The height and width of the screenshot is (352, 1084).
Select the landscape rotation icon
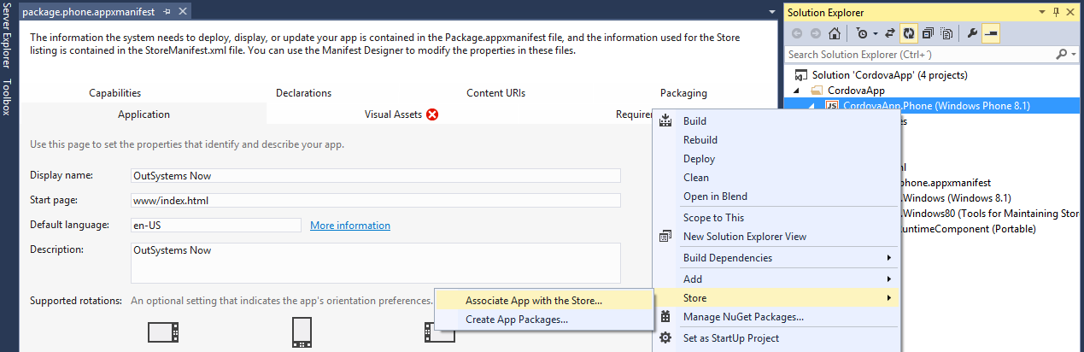162,331
